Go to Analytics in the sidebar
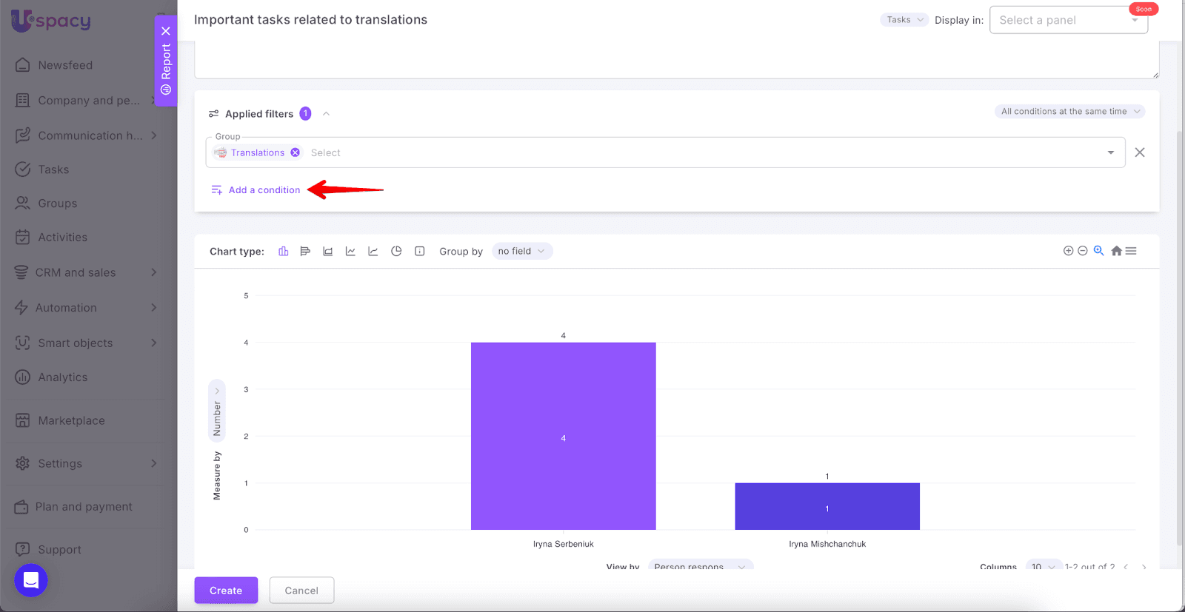Viewport: 1185px width, 612px height. pyautogui.click(x=62, y=377)
